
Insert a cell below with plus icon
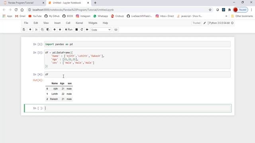coord(30,30)
